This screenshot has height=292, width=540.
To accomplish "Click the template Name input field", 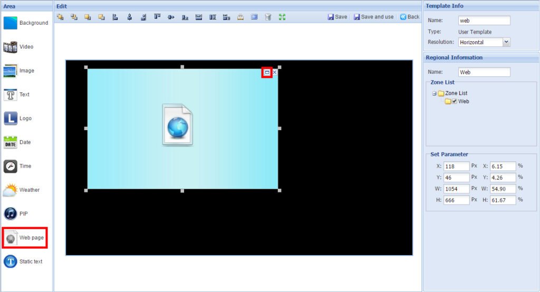I will click(484, 21).
